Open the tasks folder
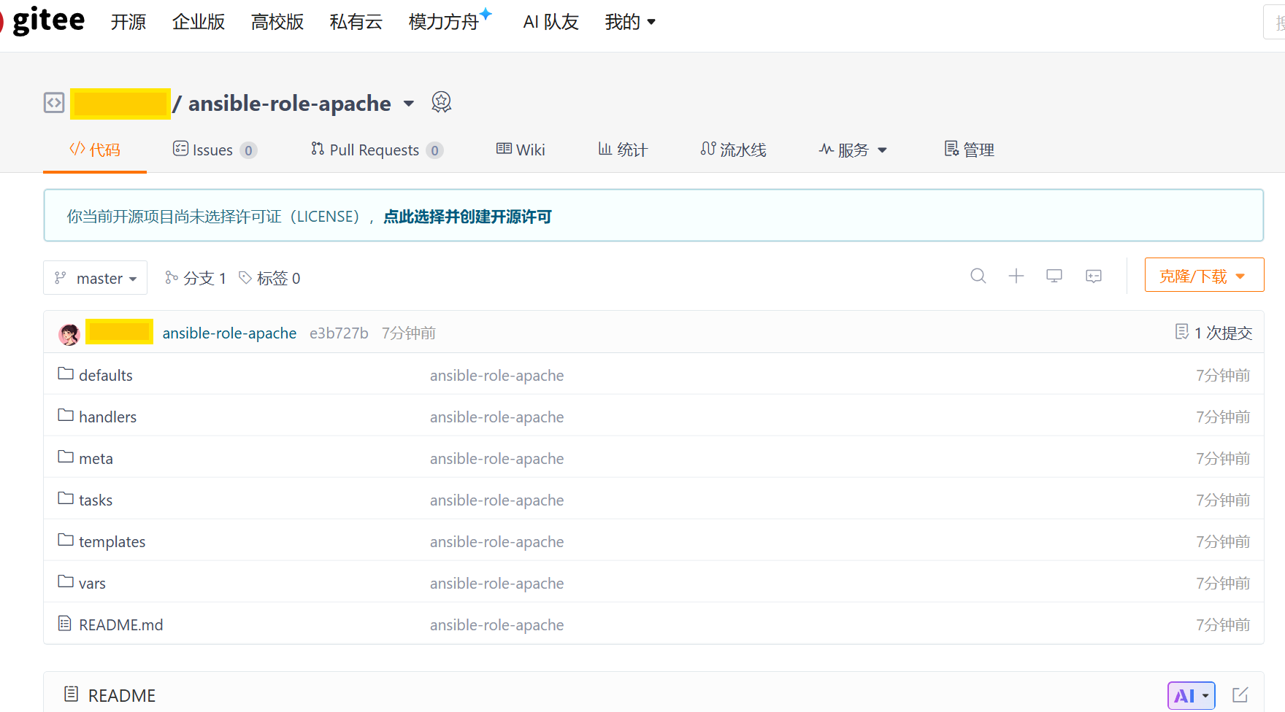 [x=96, y=500]
